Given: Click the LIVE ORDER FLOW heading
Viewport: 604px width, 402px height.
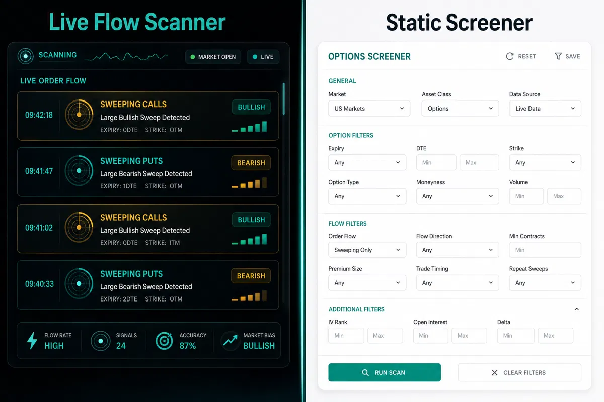Looking at the screenshot, I should coord(53,81).
